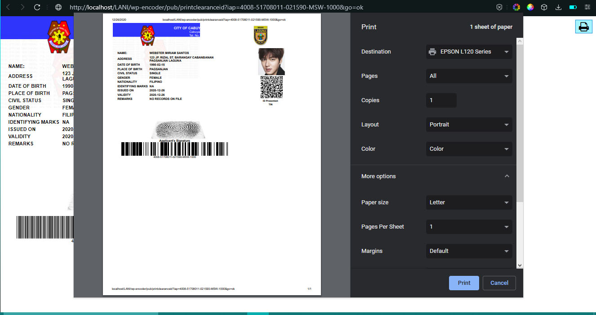Image resolution: width=596 pixels, height=315 pixels.
Task: Open the Paper size dropdown showing Letter
Action: click(469, 202)
